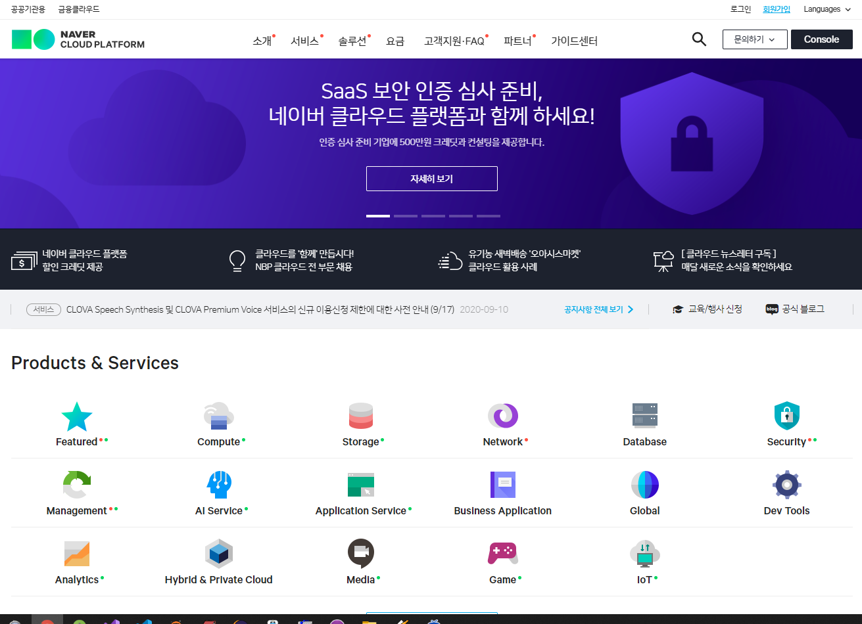
Task: Open the 소개 menu
Action: (x=262, y=41)
